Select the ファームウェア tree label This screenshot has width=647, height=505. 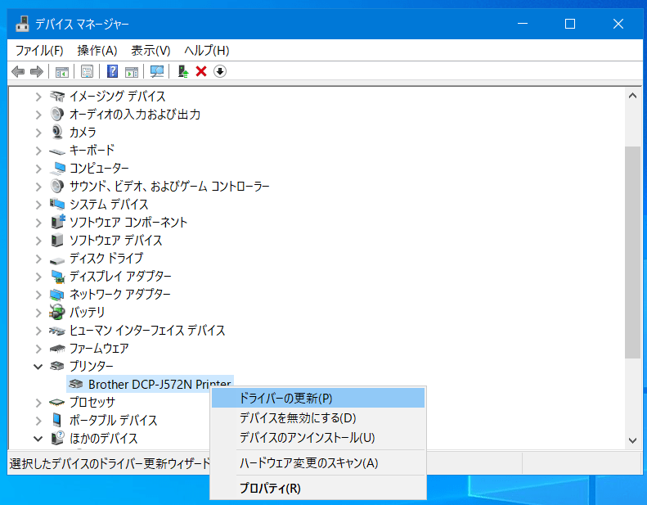point(99,349)
